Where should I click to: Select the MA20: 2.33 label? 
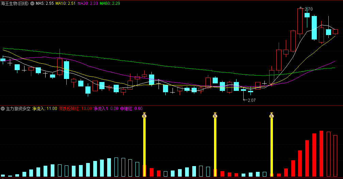(x=88, y=3)
